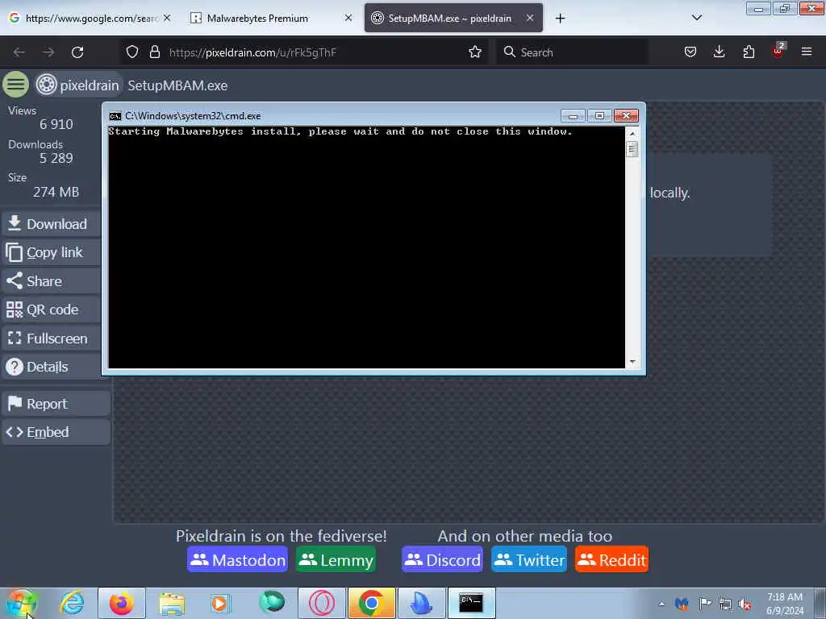Open pixeldrain's Twitter page
The width and height of the screenshot is (826, 619).
tap(529, 559)
